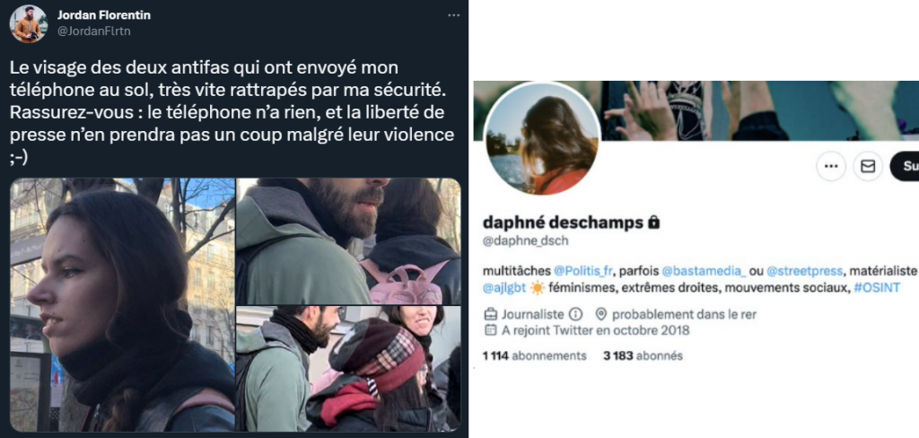
Task: Click the info icon next to Journaliste
Action: point(576,314)
